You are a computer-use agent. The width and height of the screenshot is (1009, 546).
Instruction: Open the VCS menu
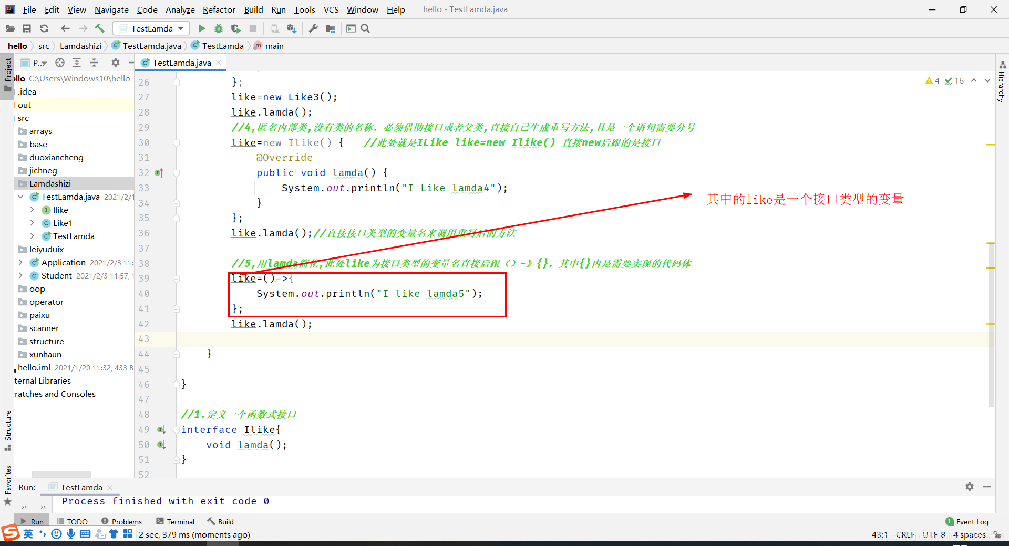331,9
